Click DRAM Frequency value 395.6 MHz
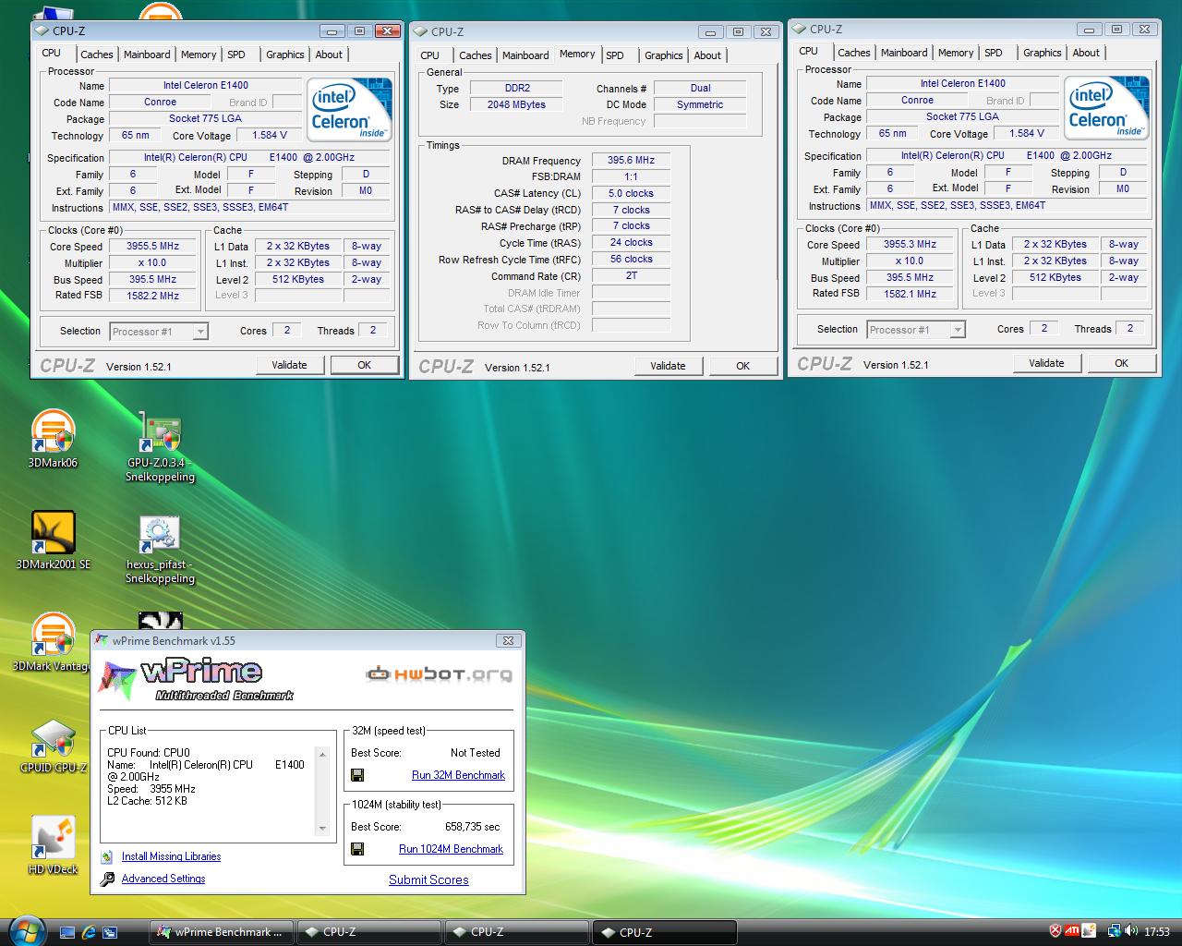1182x946 pixels. (x=631, y=160)
